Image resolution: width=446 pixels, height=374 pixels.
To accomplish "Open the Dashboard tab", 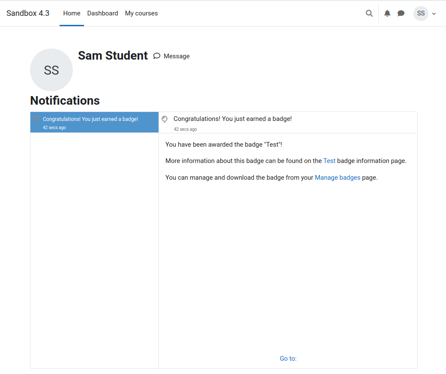I will coord(102,13).
